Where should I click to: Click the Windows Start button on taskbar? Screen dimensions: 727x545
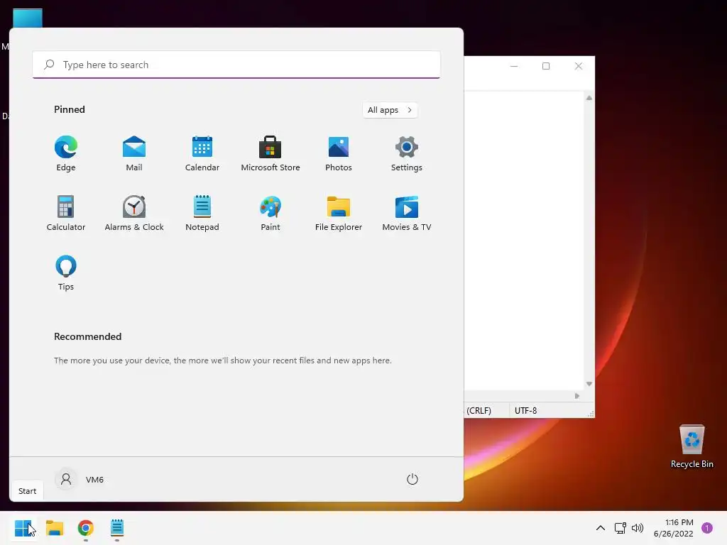(23, 528)
